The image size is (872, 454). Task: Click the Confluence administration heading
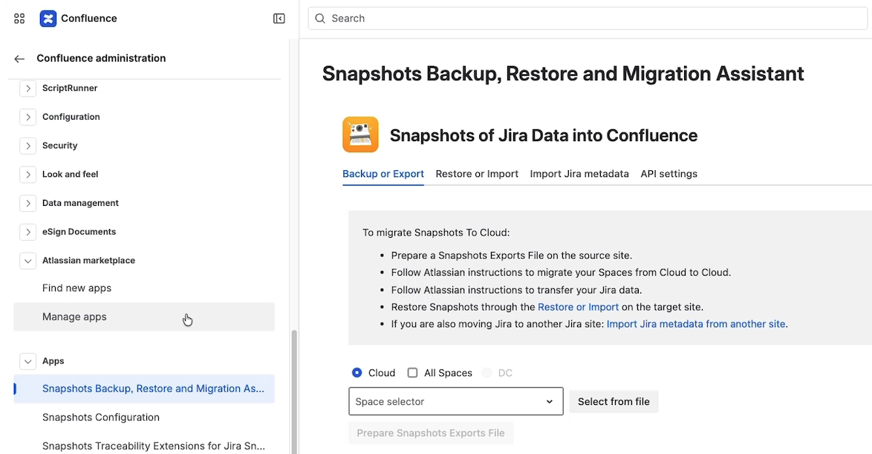pyautogui.click(x=101, y=59)
